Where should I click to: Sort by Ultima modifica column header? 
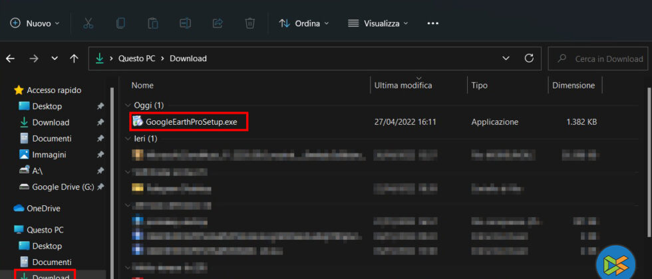403,86
